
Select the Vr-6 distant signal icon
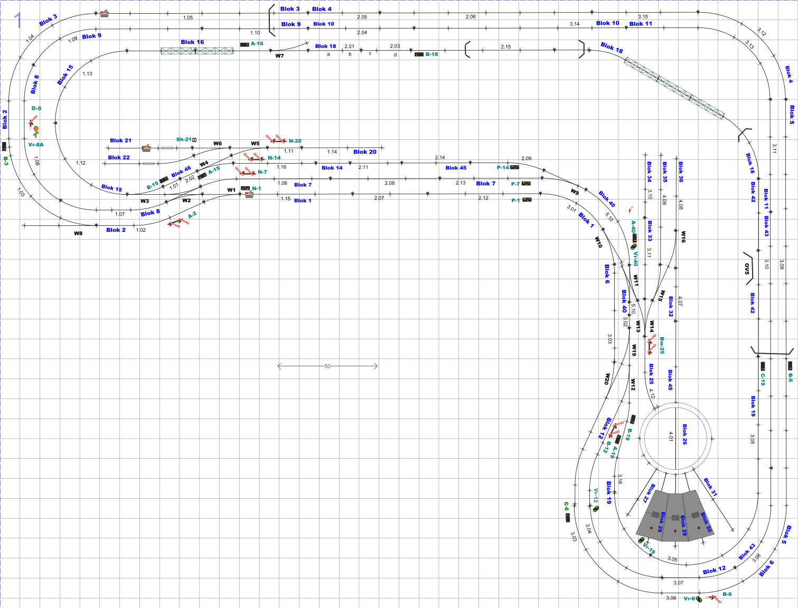tap(699, 599)
